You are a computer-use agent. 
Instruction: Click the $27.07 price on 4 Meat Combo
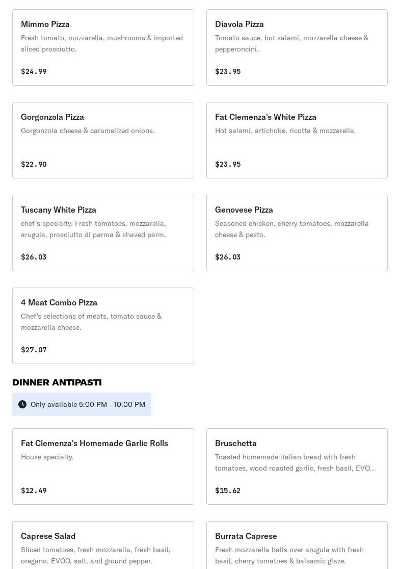tap(34, 350)
